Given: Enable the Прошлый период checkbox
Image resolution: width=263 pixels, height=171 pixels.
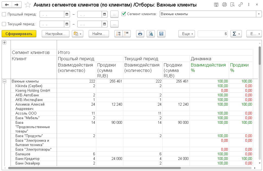Looking at the screenshot, I should pyautogui.click(x=4, y=14).
